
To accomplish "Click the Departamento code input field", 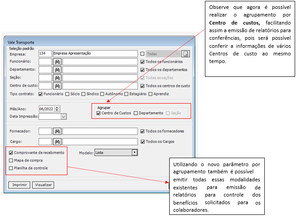I will click(x=45, y=70).
